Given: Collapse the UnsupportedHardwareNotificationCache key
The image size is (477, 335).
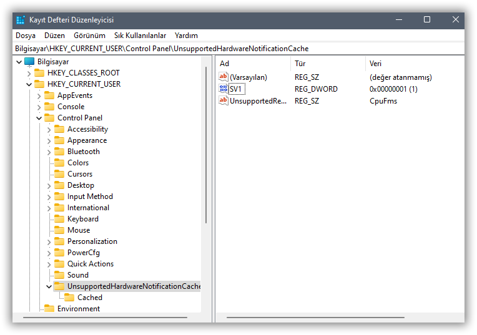Looking at the screenshot, I should [x=49, y=286].
